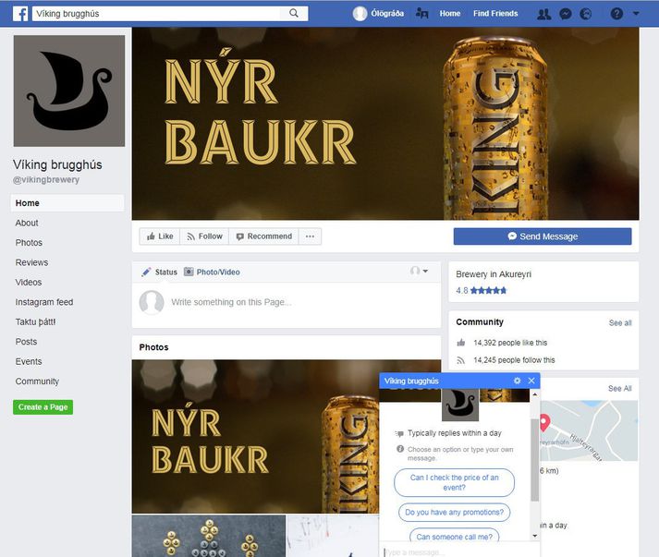Image resolution: width=659 pixels, height=557 pixels.
Task: Click the search magnifier icon
Action: pyautogui.click(x=294, y=14)
